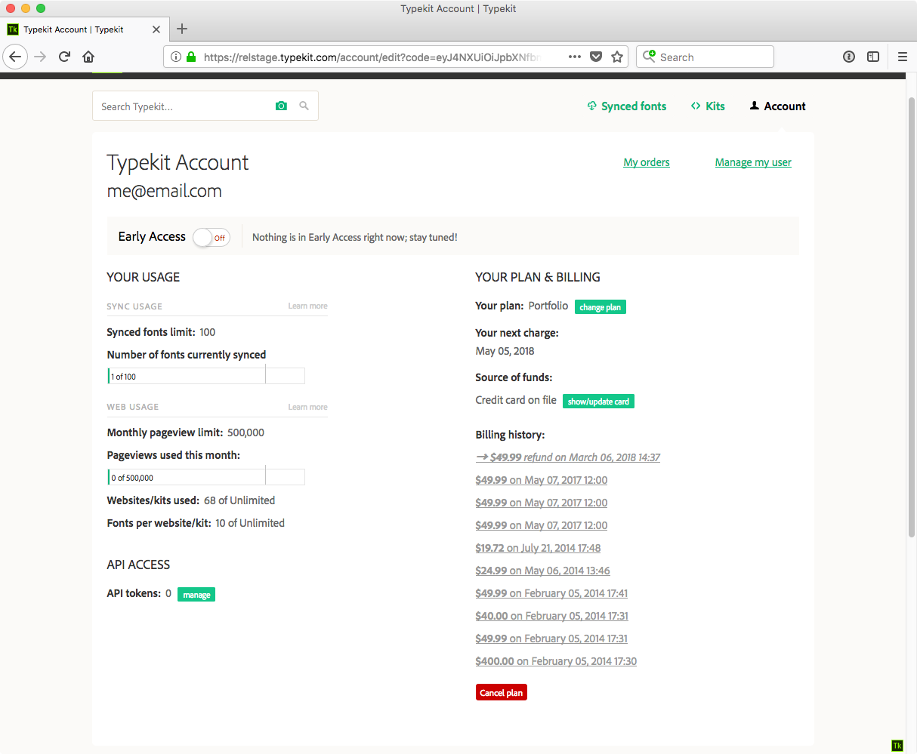The width and height of the screenshot is (917, 754).
Task: Open the Kits section
Action: (x=708, y=106)
